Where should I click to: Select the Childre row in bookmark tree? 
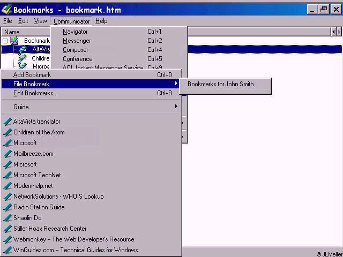(x=41, y=58)
